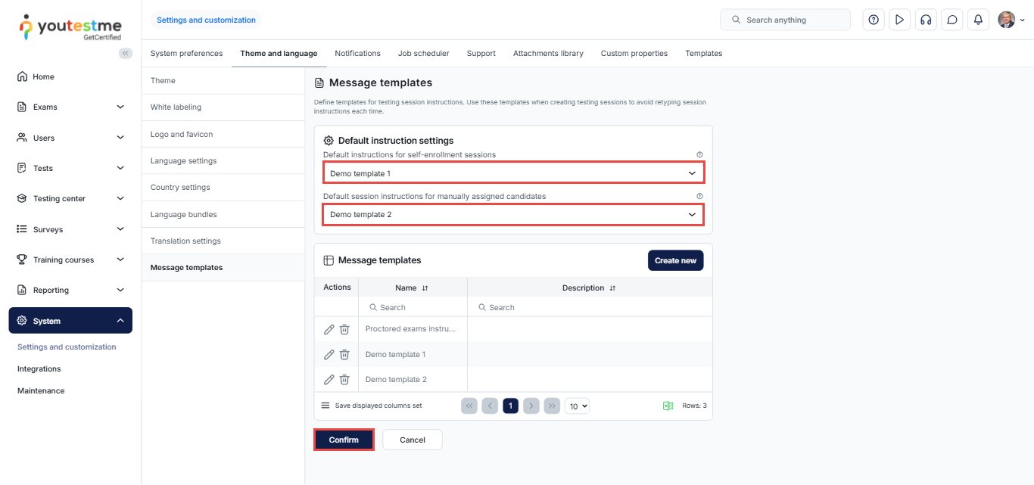
Task: Delete the Demo template 2 row
Action: point(344,379)
